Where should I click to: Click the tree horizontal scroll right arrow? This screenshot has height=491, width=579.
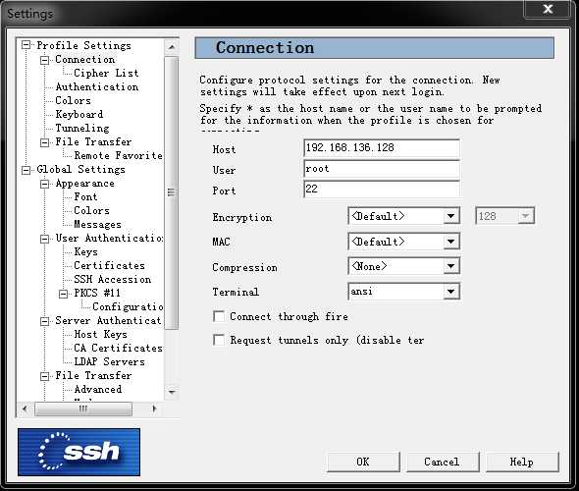point(154,409)
